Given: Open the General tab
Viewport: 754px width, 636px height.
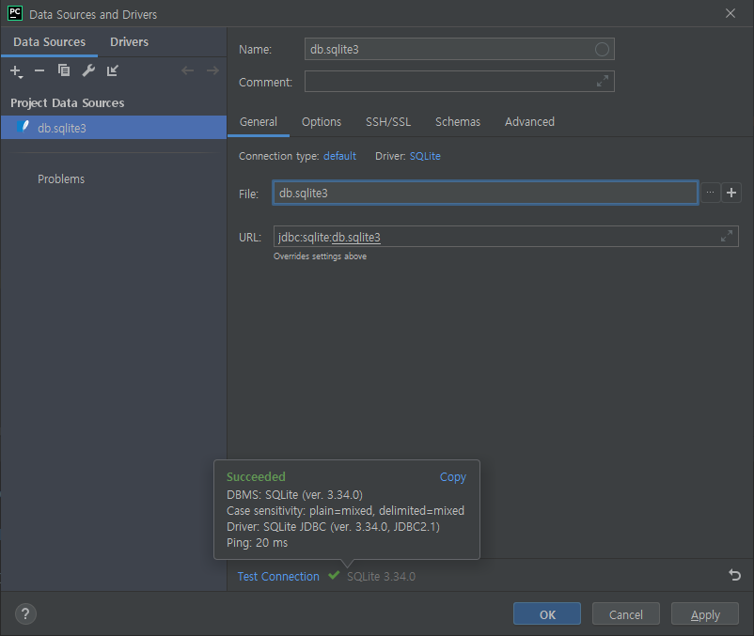Looking at the screenshot, I should click(259, 122).
